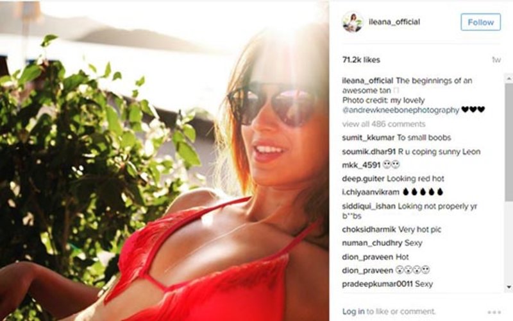The image size is (513, 321).
Task: Open ileana_official username in the header
Action: click(x=394, y=22)
